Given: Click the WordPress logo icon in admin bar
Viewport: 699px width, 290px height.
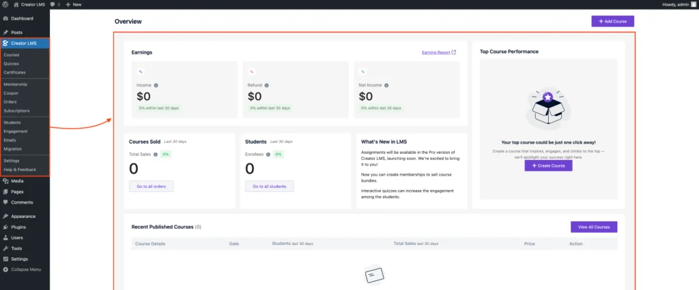Looking at the screenshot, I should point(5,4).
